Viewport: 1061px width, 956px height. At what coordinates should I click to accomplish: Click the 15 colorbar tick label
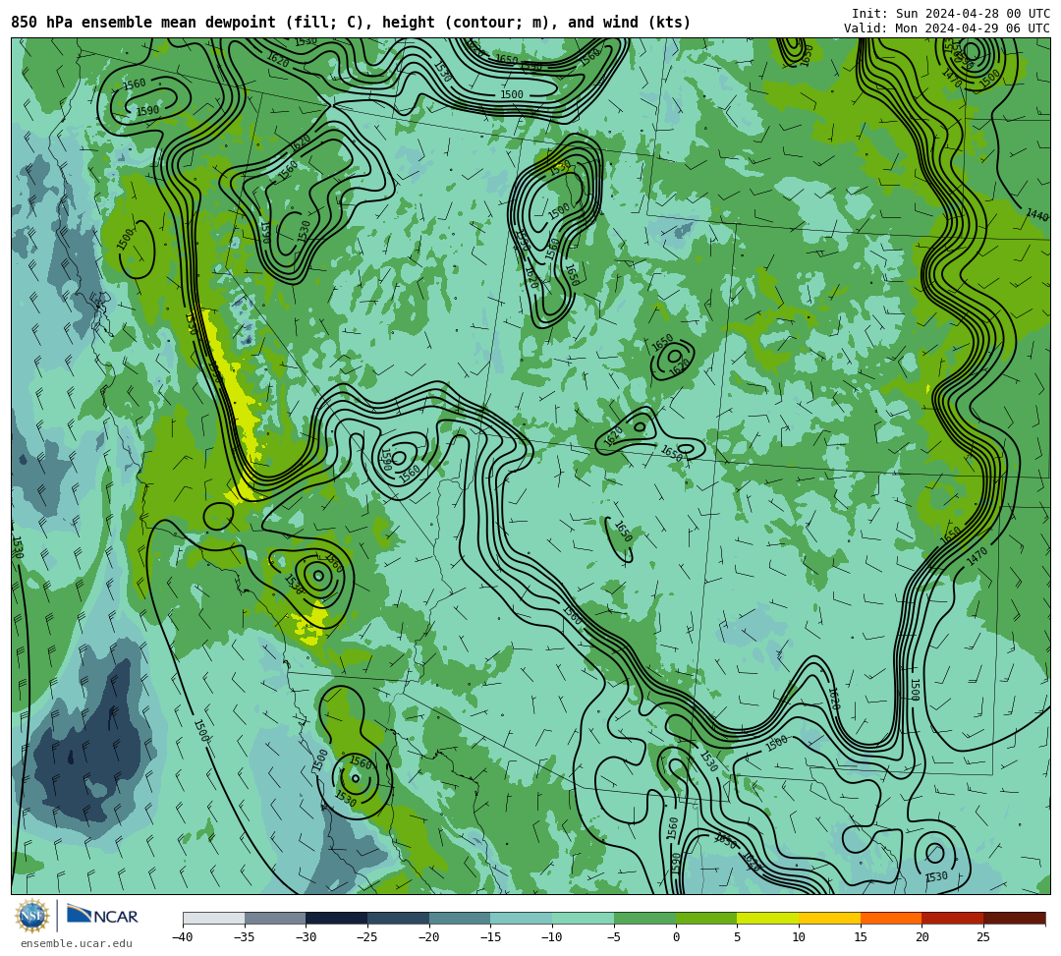(861, 937)
